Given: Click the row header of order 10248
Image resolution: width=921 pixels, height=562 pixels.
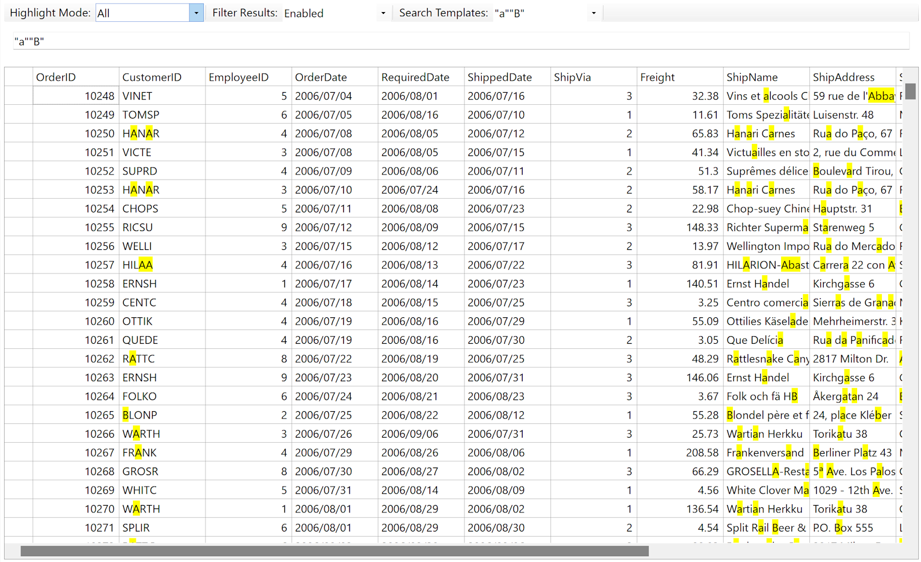Looking at the screenshot, I should click(18, 96).
